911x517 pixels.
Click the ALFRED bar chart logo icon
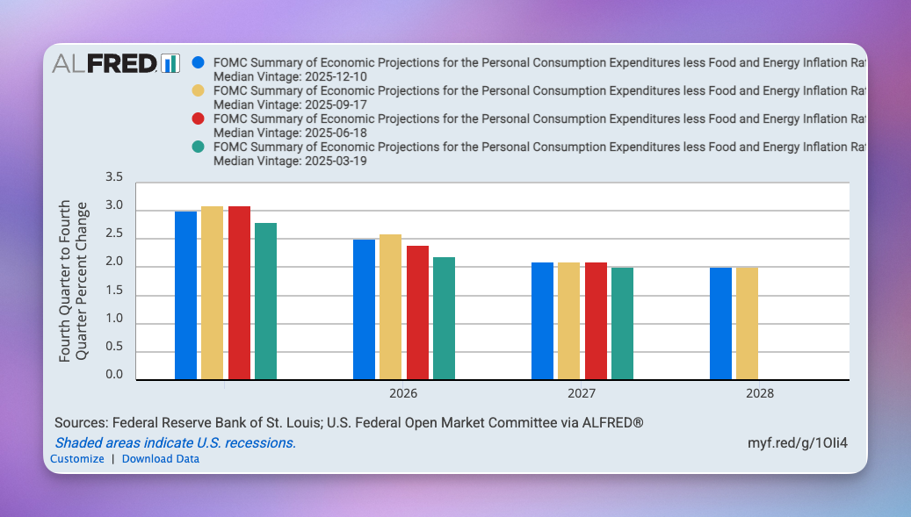[170, 62]
